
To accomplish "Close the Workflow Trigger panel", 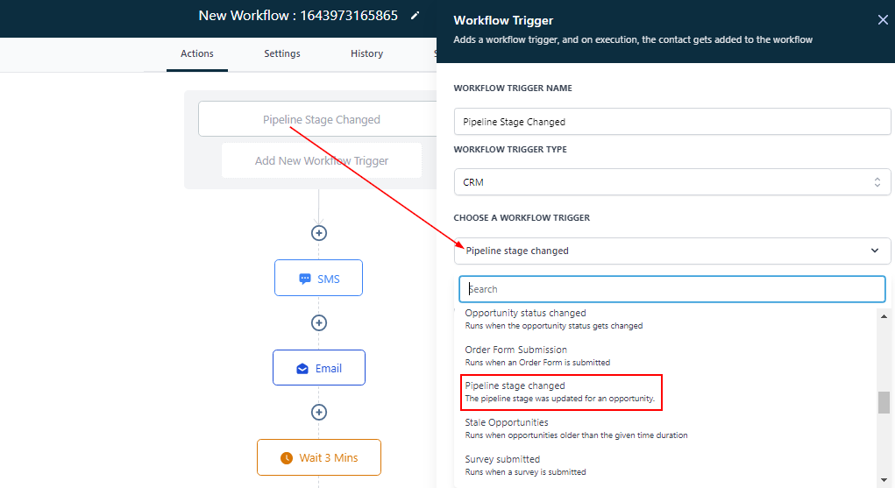I will click(x=882, y=20).
